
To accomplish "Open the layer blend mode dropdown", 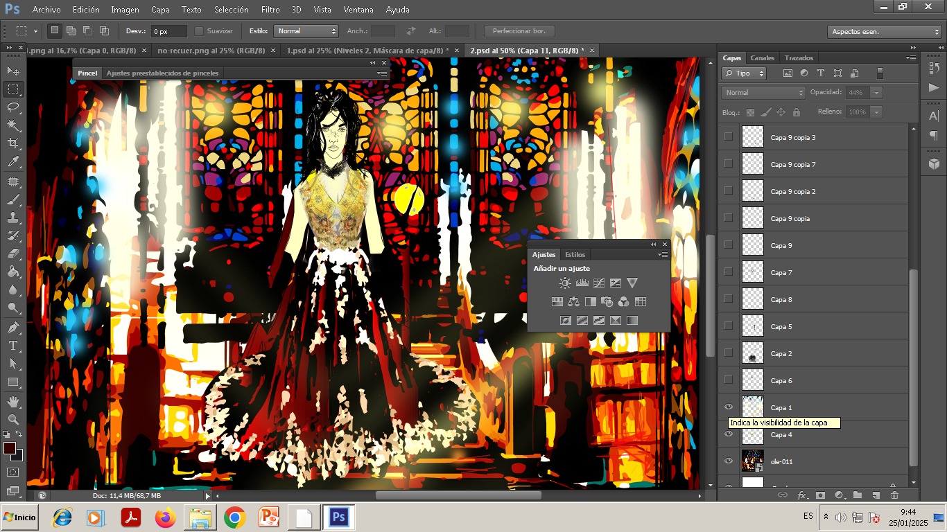I will (x=763, y=92).
